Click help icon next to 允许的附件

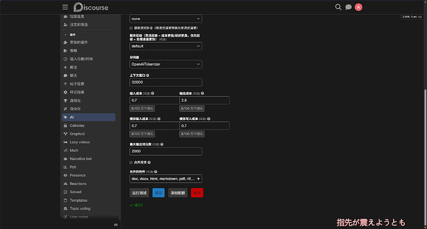coord(155,172)
